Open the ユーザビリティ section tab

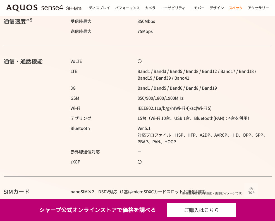click(173, 8)
